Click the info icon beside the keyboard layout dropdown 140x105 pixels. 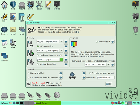(66, 60)
